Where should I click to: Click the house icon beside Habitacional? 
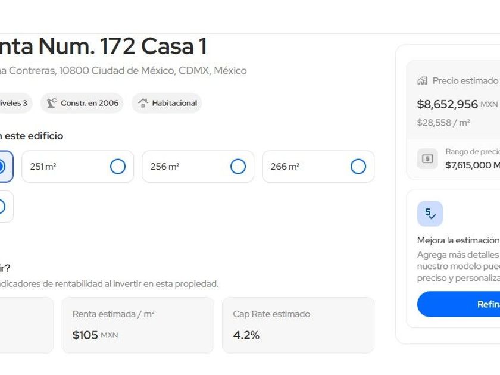pos(143,103)
